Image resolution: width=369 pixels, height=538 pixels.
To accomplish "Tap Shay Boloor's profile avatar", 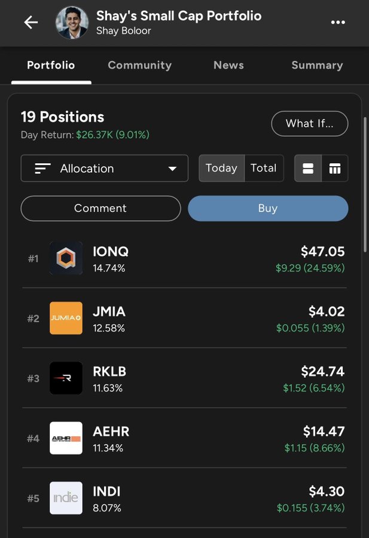I will pyautogui.click(x=72, y=23).
